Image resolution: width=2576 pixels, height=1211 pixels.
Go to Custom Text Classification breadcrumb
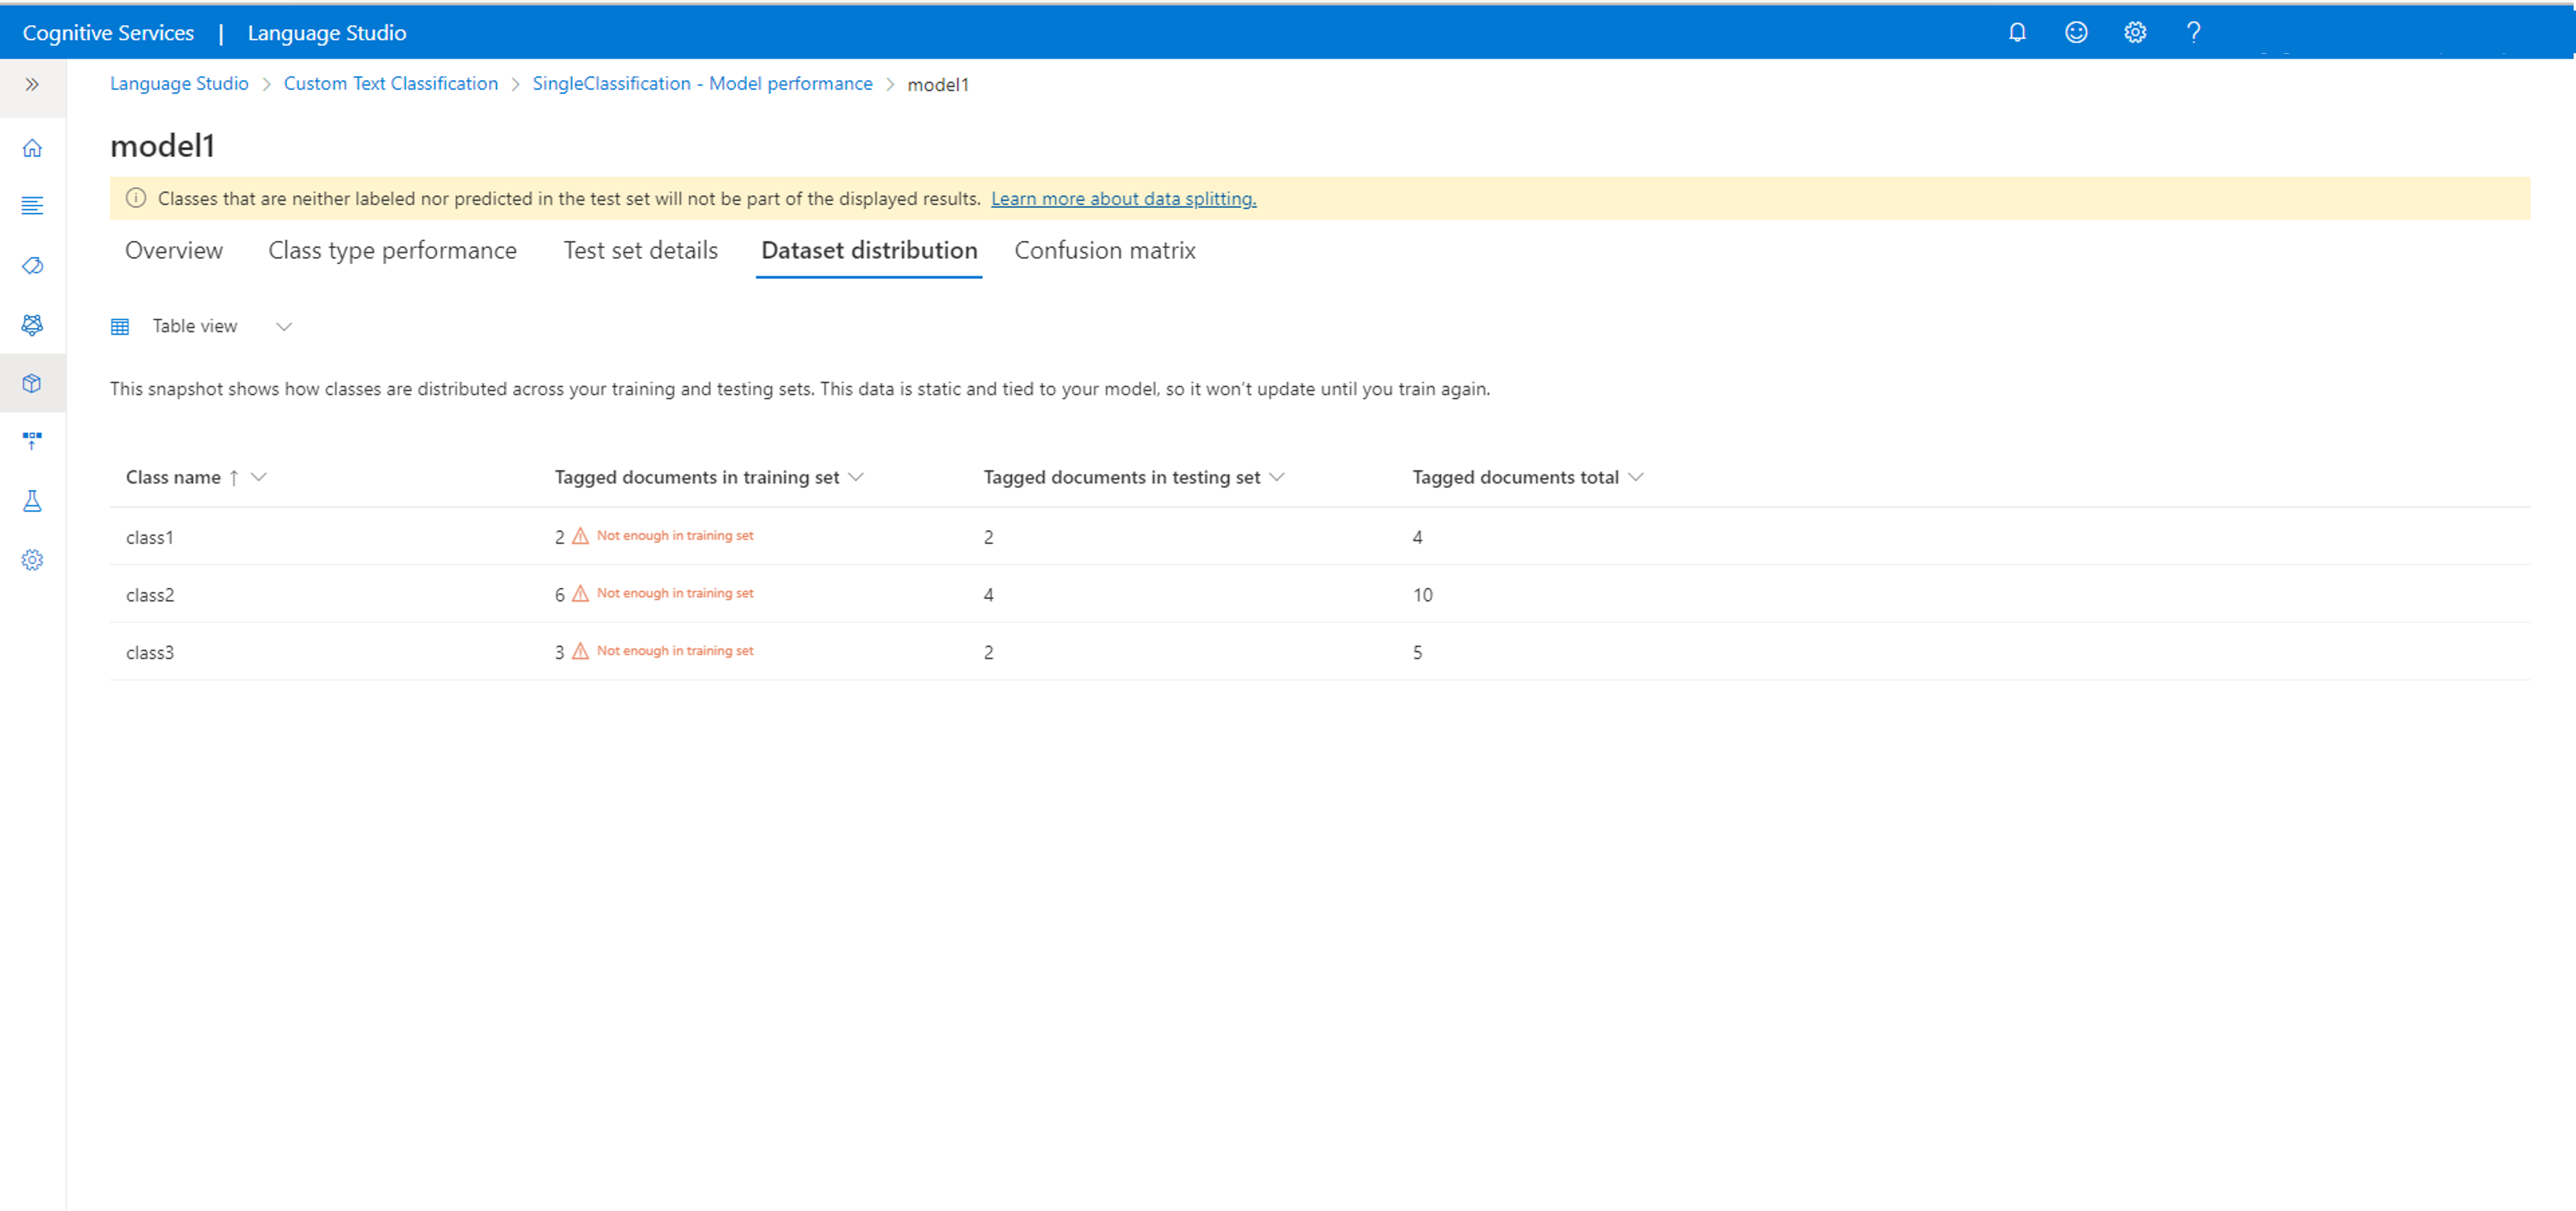pos(390,84)
